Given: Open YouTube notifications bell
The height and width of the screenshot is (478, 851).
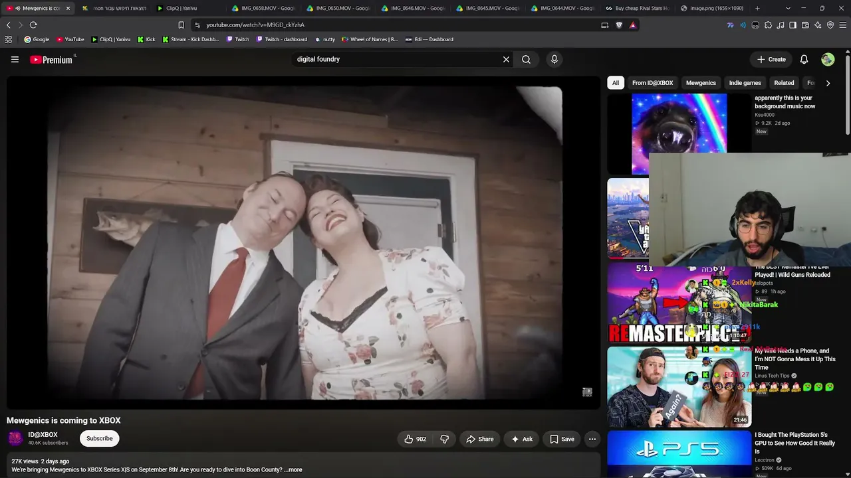Looking at the screenshot, I should (804, 59).
